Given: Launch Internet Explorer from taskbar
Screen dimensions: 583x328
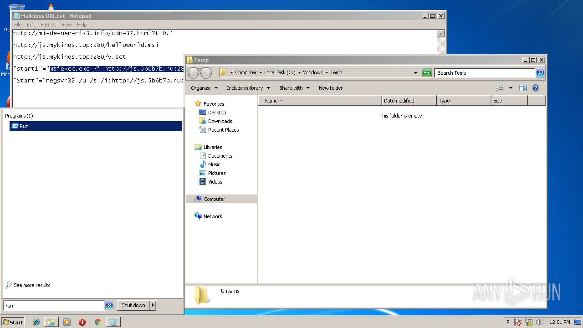Looking at the screenshot, I should [x=36, y=322].
